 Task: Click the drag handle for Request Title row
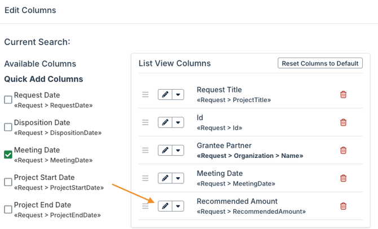coord(146,95)
